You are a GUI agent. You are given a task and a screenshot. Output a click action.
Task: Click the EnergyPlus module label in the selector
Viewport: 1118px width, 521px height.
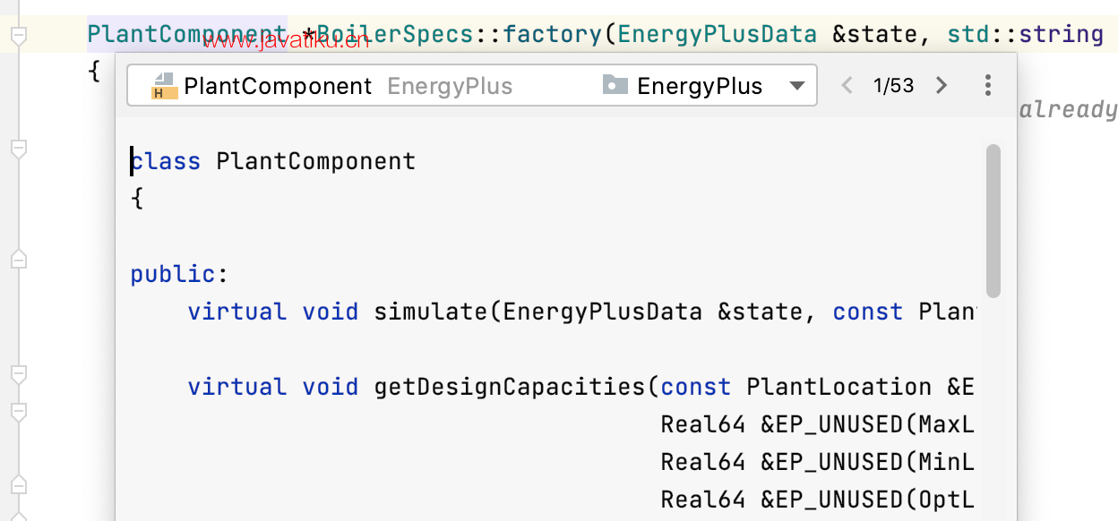[x=700, y=86]
